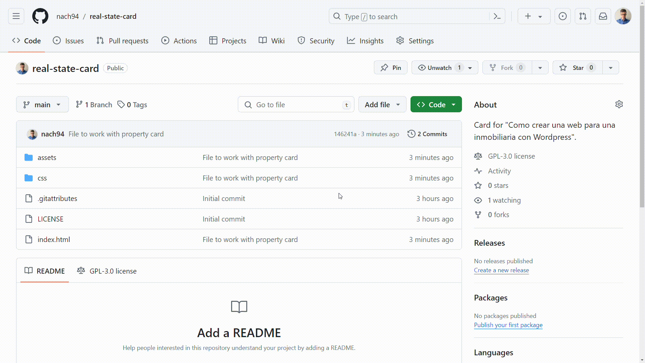Open the Wiki tab
Viewport: 645px width, 363px height.
[271, 41]
